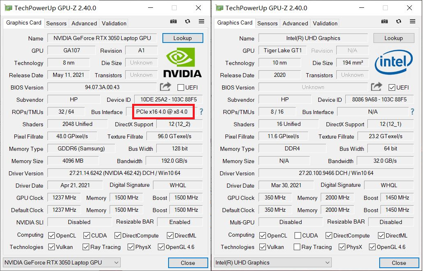Viewport: 423px width, 271px height.
Task: Open Bus Interface help question mark for NVIDIA
Action: 201,111
